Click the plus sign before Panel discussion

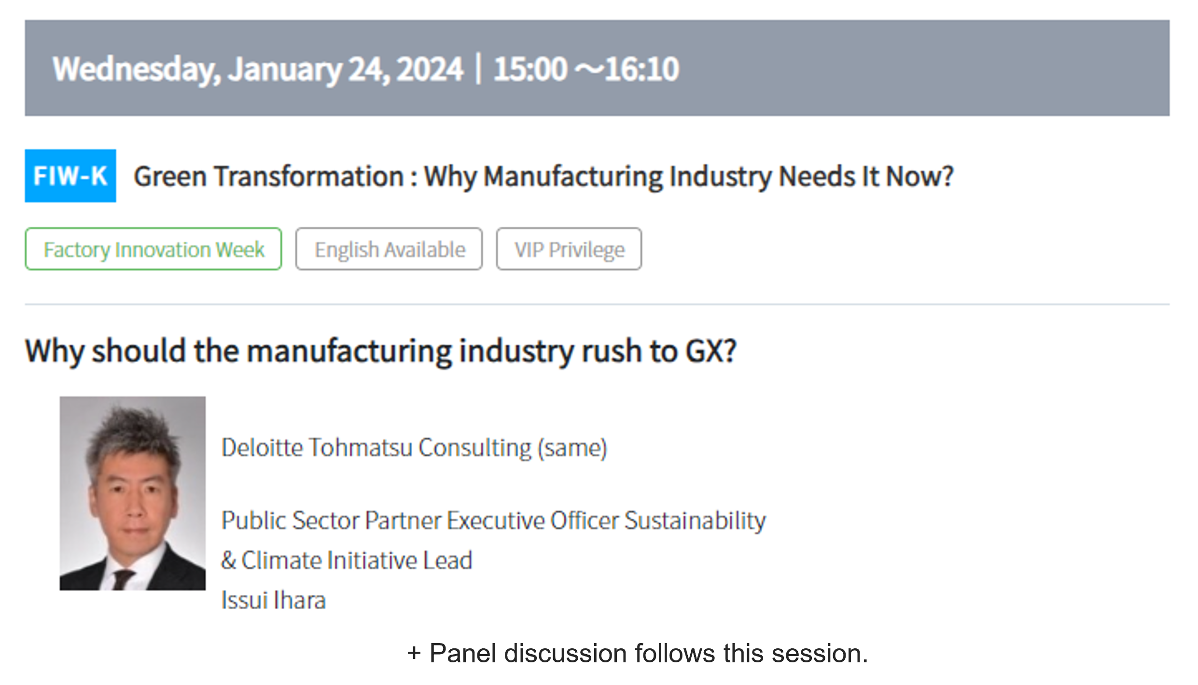tap(414, 654)
